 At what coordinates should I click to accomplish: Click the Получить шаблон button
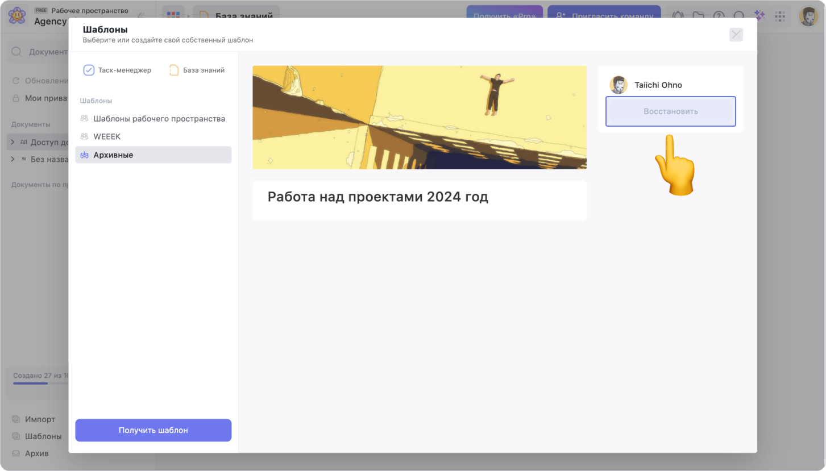pyautogui.click(x=153, y=430)
